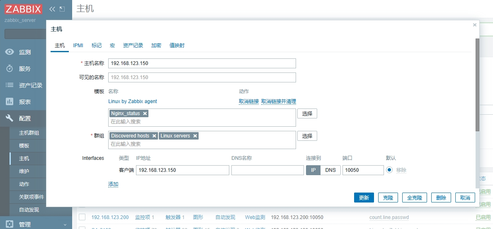The image size is (493, 229).
Task: Tick the checkbox for host 192.168.123.200
Action: (x=82, y=217)
